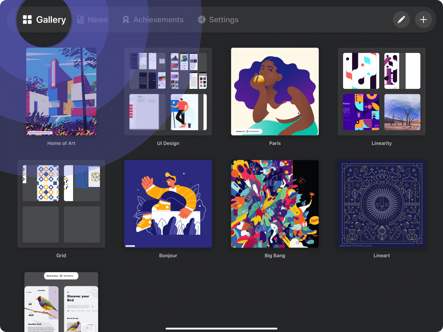Open the Lineart artwork thumbnail

tap(382, 204)
